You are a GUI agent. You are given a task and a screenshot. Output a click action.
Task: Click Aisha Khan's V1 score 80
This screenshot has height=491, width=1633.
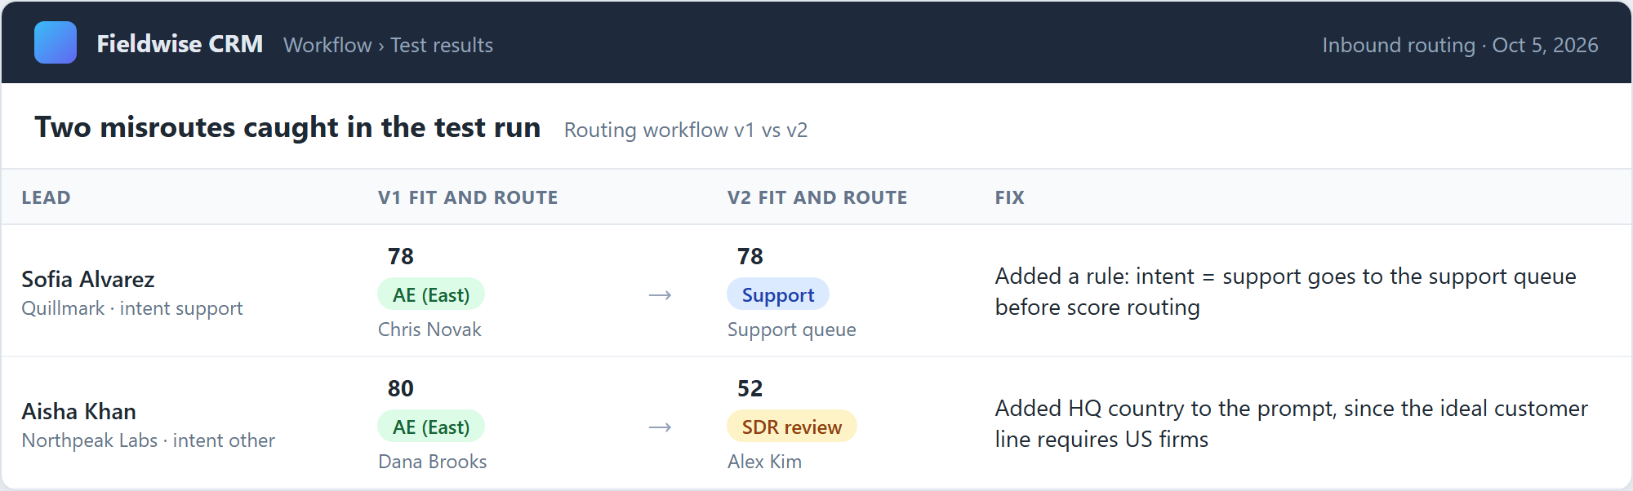(x=401, y=388)
